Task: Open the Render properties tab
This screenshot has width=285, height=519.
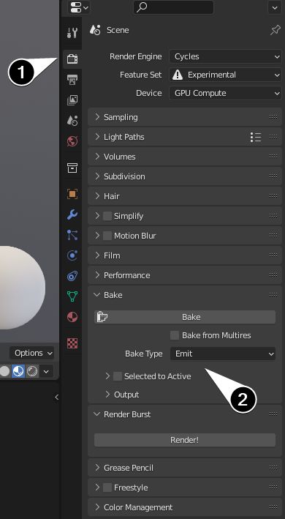Action: pos(72,59)
